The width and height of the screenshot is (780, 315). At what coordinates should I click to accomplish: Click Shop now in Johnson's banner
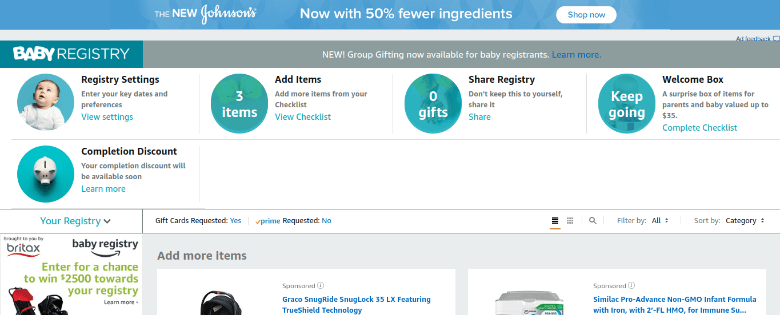(586, 15)
